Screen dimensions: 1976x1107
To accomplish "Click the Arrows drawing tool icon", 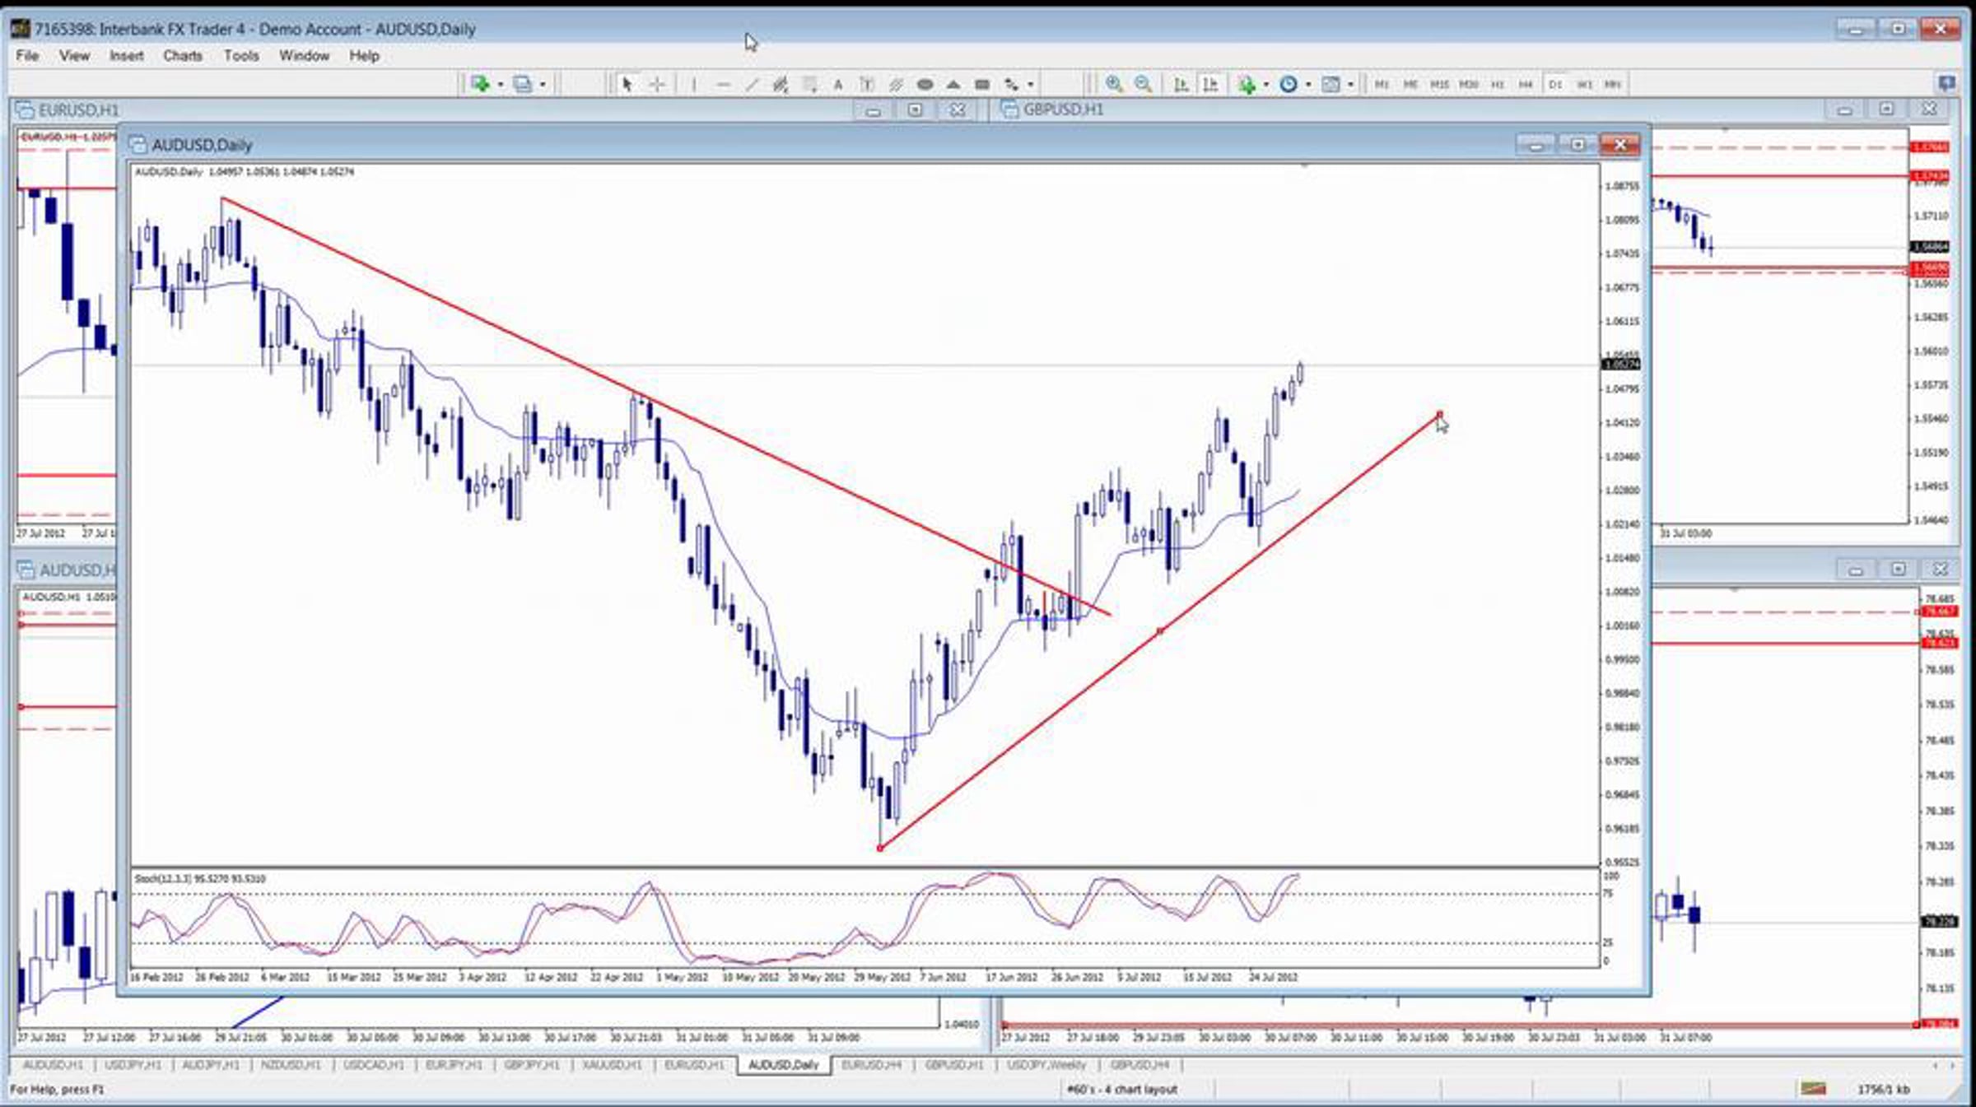I will (1011, 84).
